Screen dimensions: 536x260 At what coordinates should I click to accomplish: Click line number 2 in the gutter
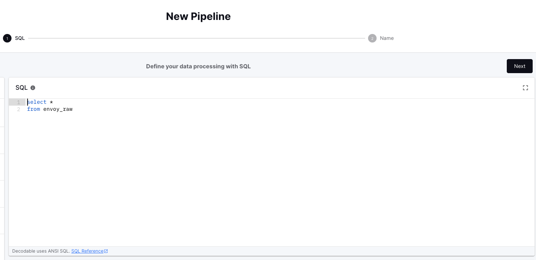(18, 109)
